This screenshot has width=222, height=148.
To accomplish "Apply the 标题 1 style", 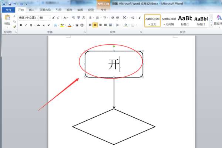I will tap(185, 21).
